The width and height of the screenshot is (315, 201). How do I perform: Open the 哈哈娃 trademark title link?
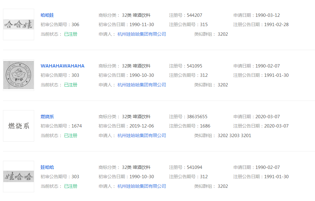pos(47,15)
